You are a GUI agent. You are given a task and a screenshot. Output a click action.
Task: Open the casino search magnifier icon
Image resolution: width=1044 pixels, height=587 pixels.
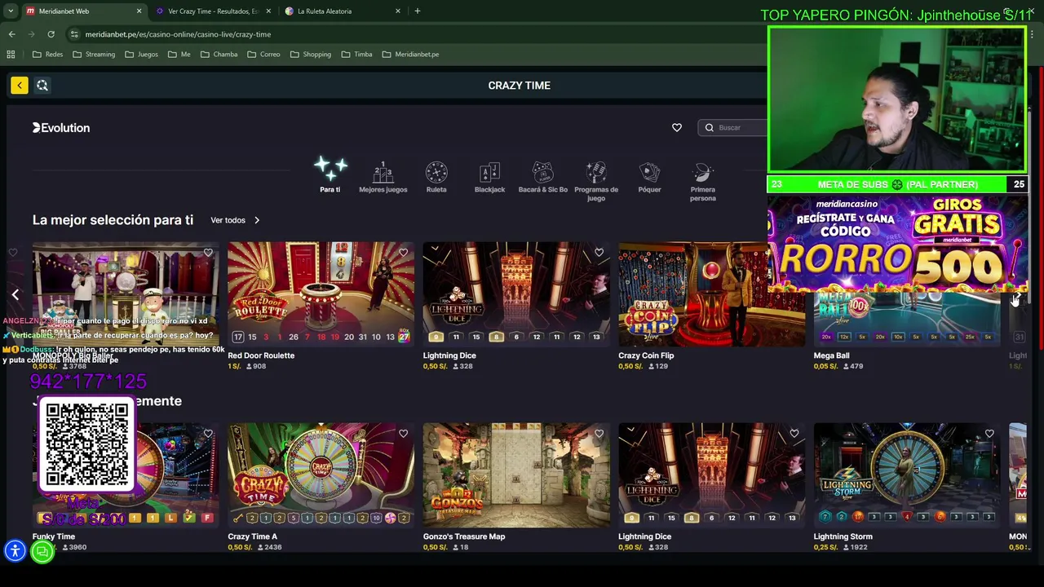pyautogui.click(x=42, y=85)
